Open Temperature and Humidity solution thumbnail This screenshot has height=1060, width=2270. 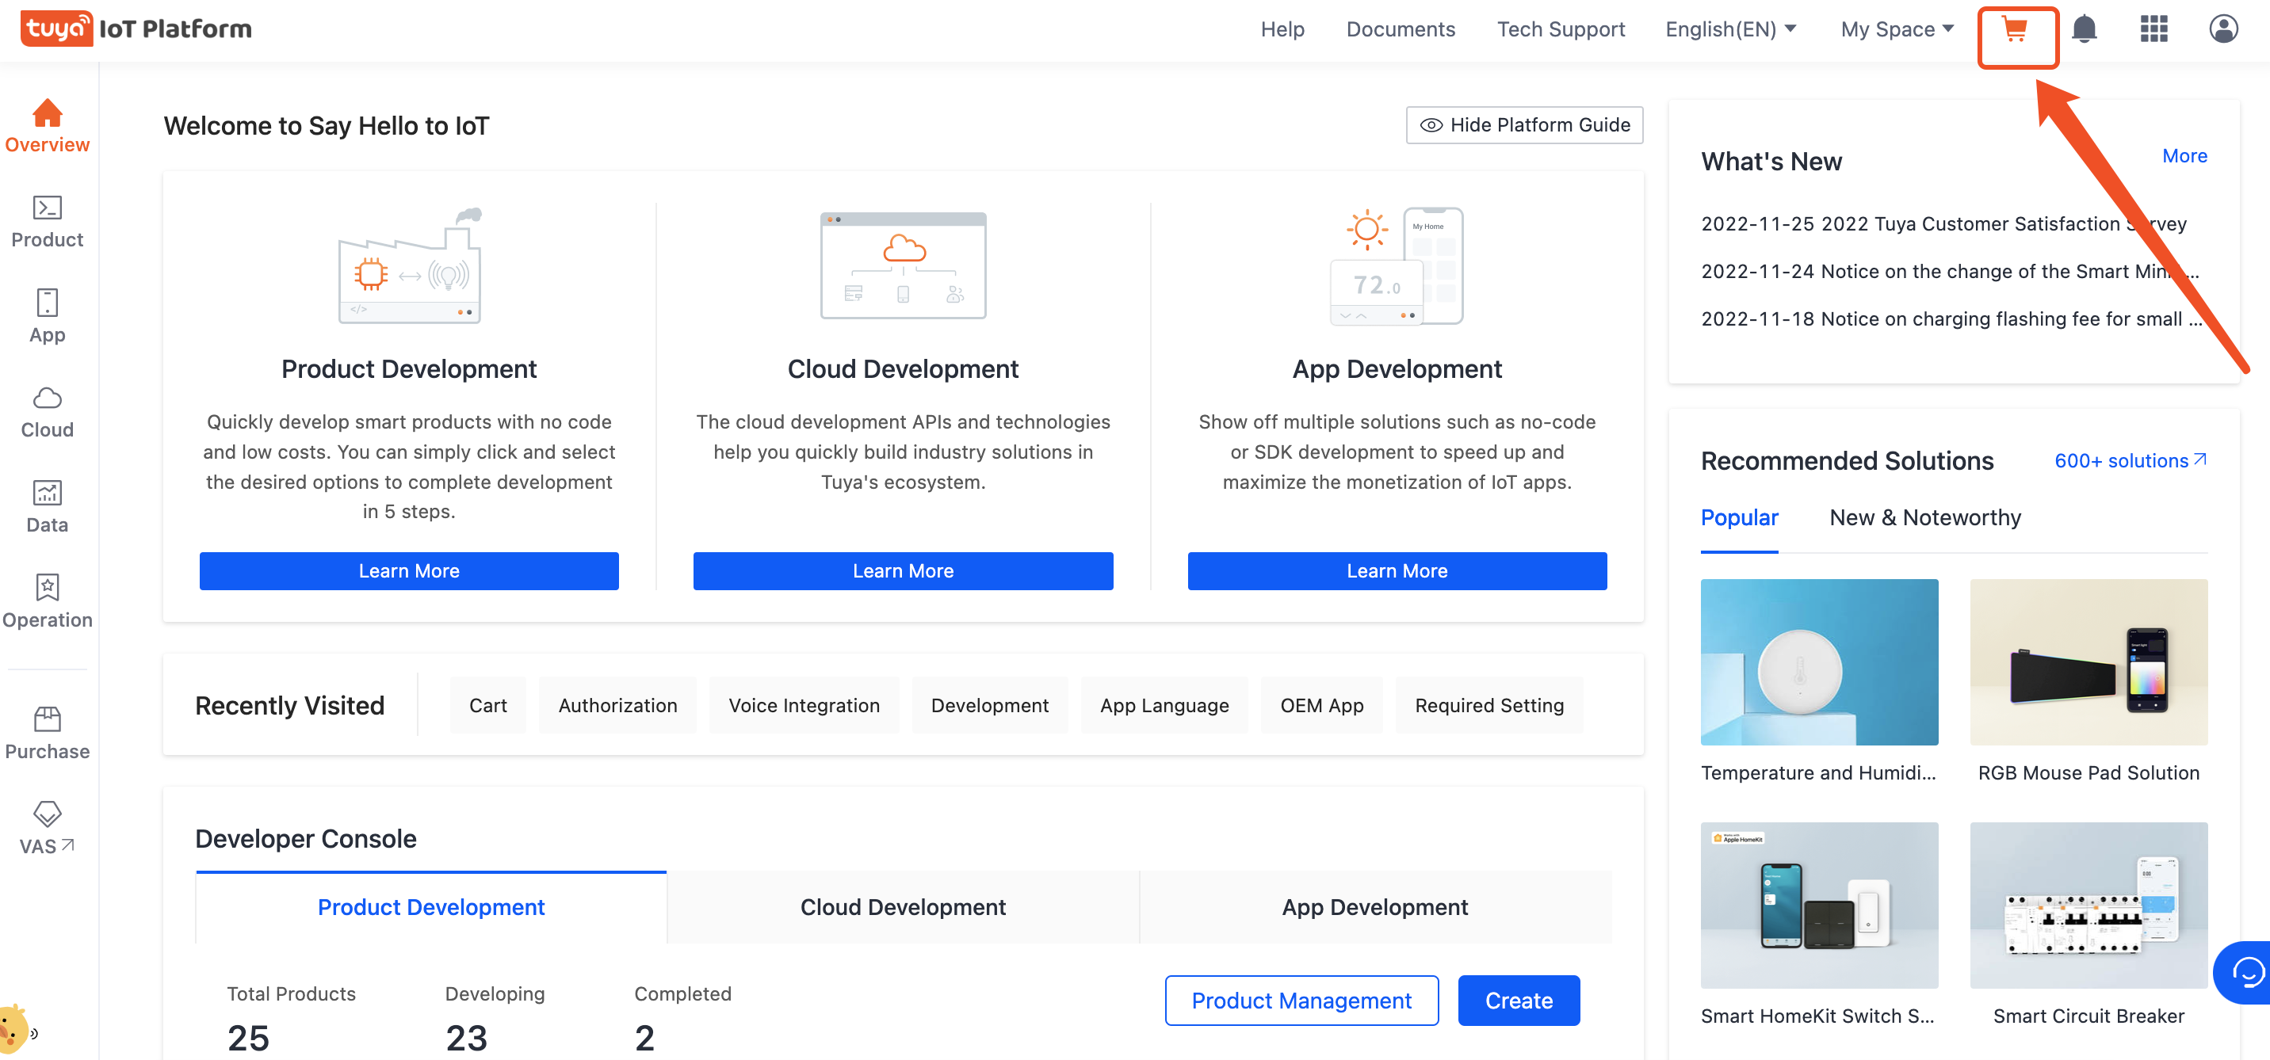pos(1819,662)
